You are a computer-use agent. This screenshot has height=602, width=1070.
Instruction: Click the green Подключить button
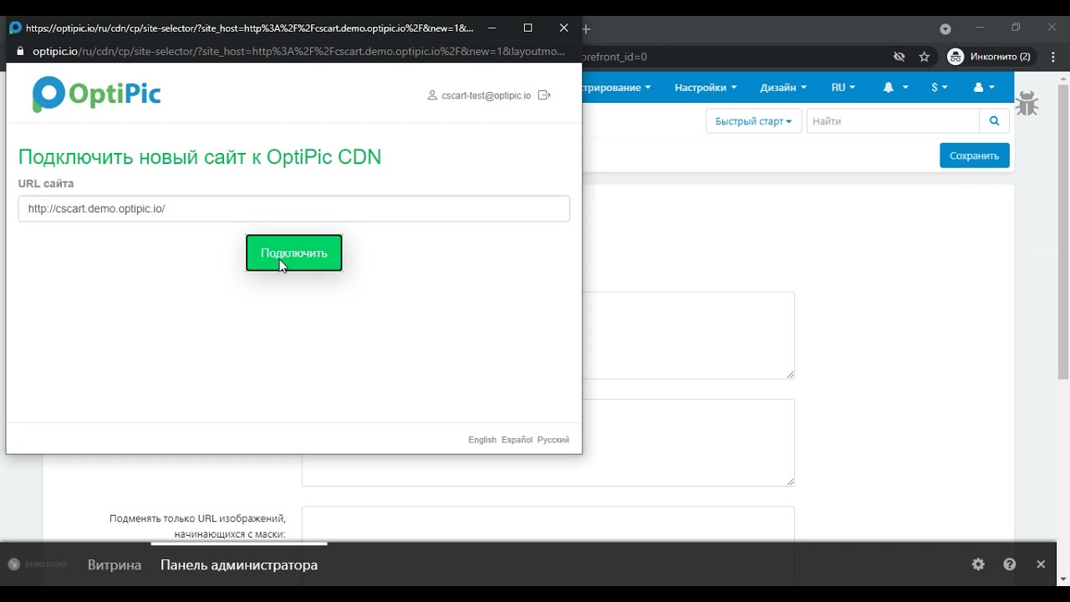[x=293, y=253]
